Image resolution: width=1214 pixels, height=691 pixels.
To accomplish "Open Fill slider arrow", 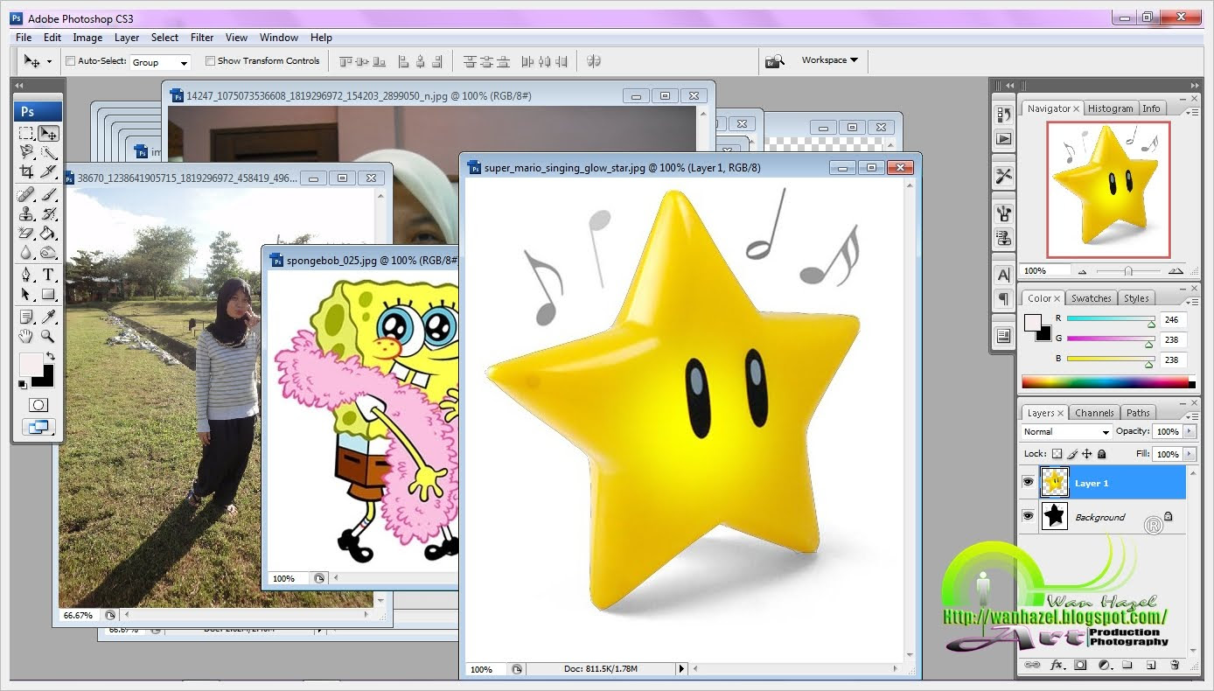I will pos(1188,454).
